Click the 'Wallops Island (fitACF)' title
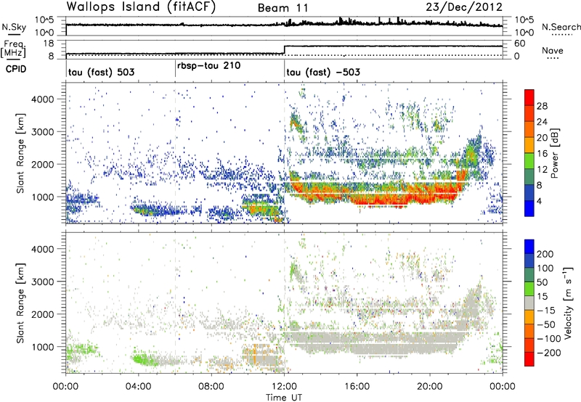581x402 pixels. pos(141,7)
